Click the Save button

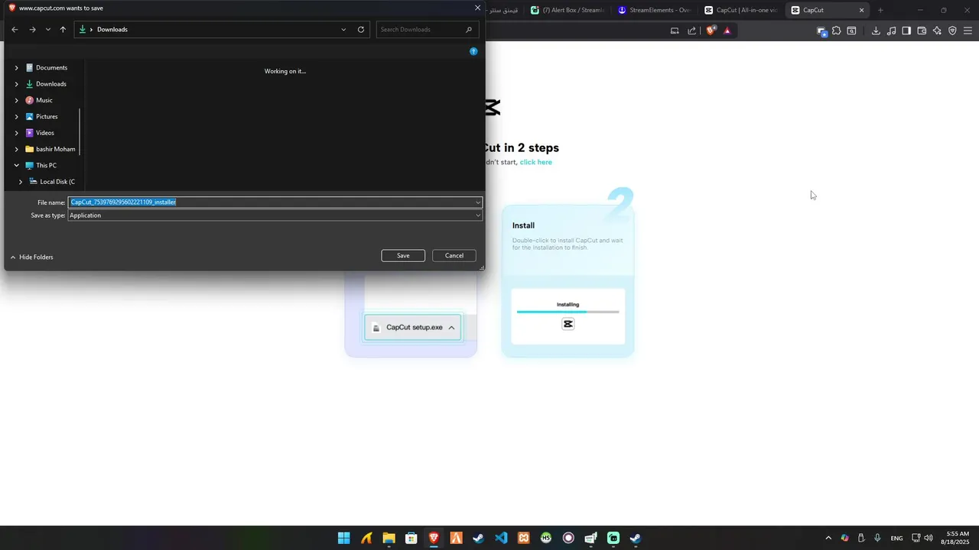(x=403, y=255)
